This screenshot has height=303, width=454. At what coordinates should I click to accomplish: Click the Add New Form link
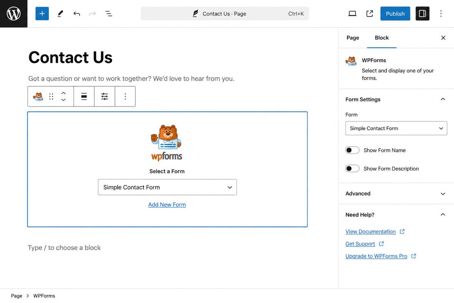point(167,205)
